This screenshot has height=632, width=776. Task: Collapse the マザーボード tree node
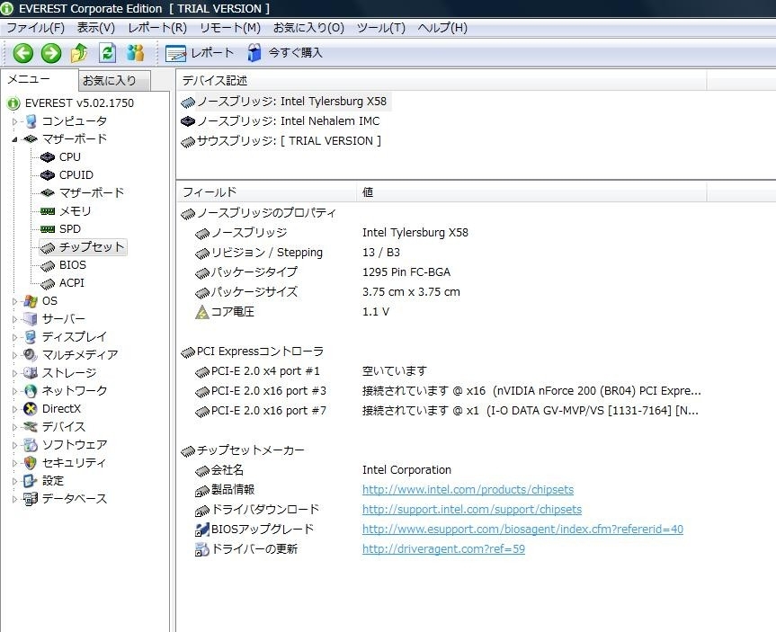coord(15,139)
